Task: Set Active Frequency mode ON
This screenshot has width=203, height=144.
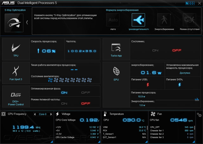Action: (x=64, y=104)
